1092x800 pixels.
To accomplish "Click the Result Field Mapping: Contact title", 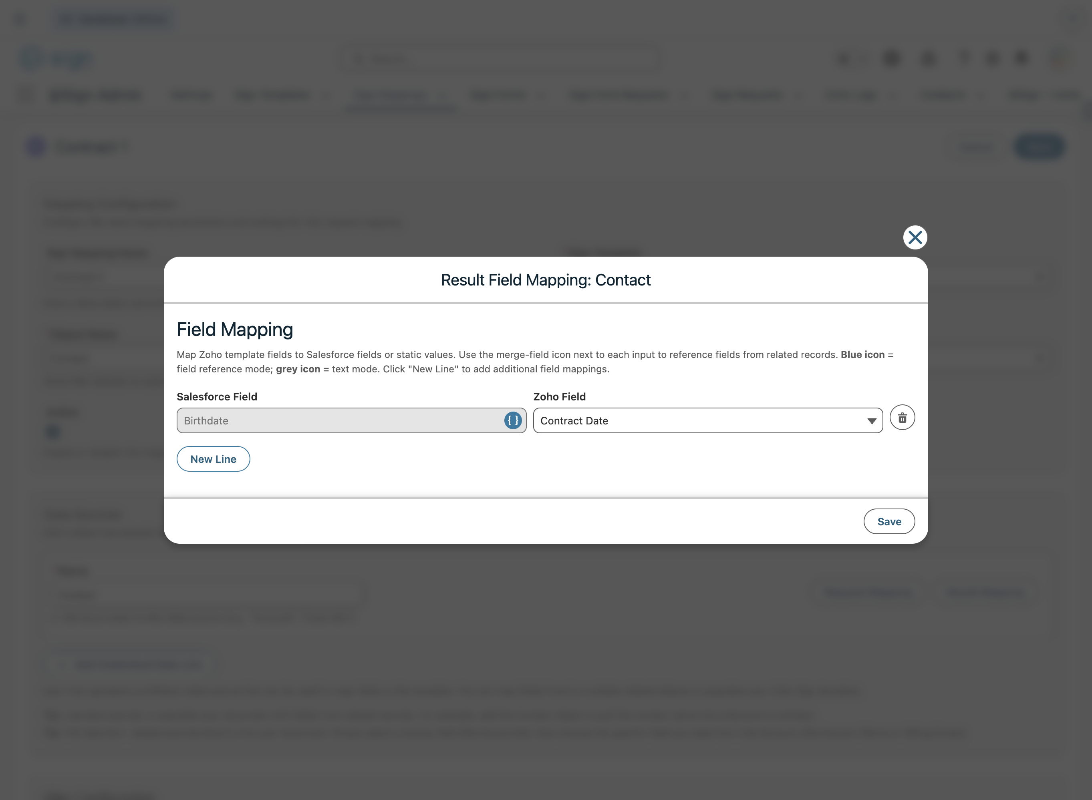I will [546, 280].
